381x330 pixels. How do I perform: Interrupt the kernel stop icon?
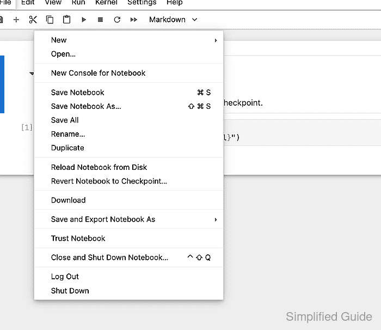100,20
